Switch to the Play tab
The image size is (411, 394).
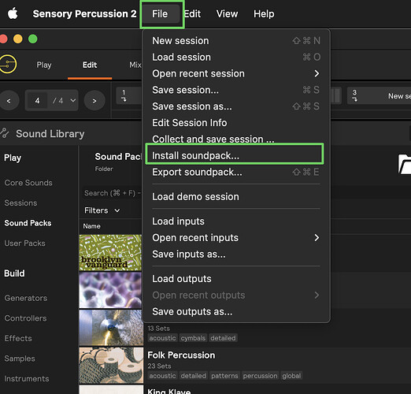pos(44,65)
